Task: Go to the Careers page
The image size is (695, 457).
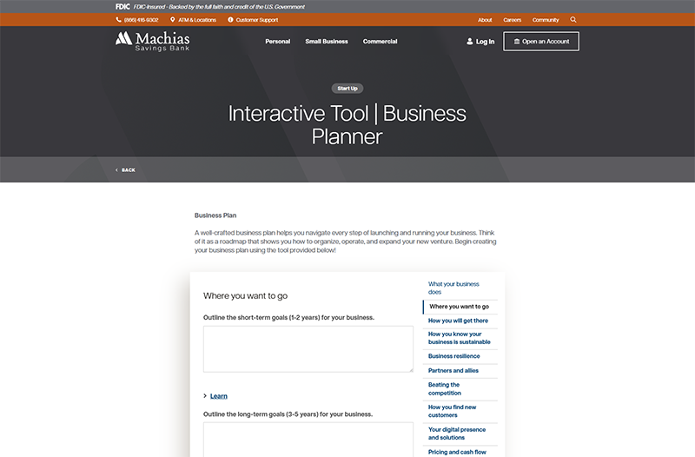Action: [x=513, y=20]
